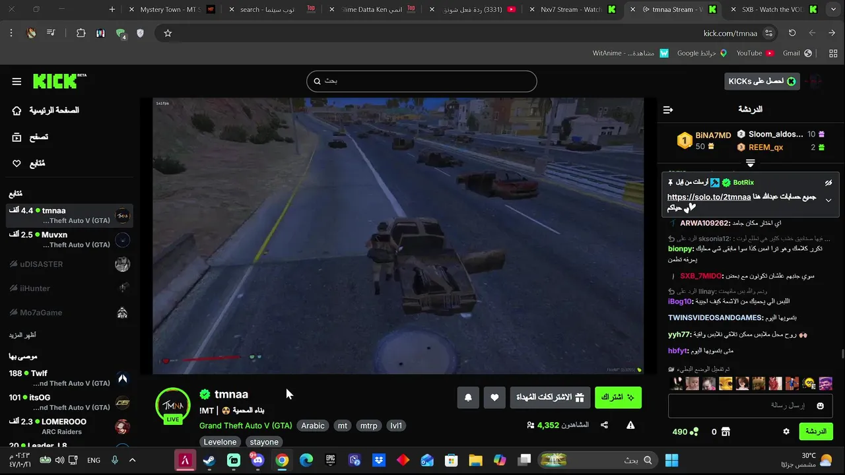Screen dimensions: 845x475
Task: Open tmnaa channel in followed list
Action: click(69, 215)
